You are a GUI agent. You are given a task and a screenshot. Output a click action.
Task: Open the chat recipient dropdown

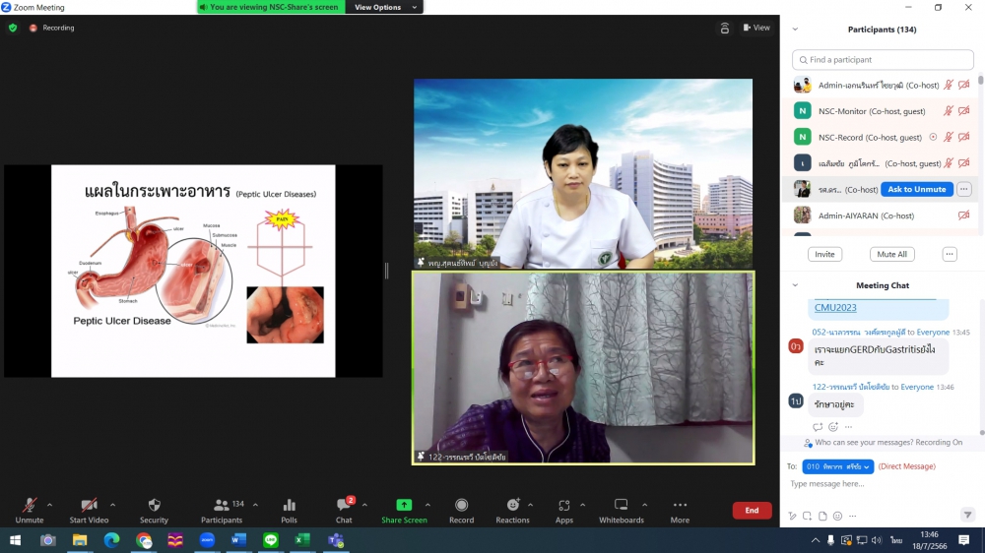(x=837, y=466)
